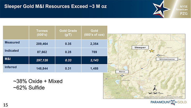Select the Inferred gold grade 0.31 cell
Image resolution: width=191 pixels, height=108 pixels.
coord(68,68)
